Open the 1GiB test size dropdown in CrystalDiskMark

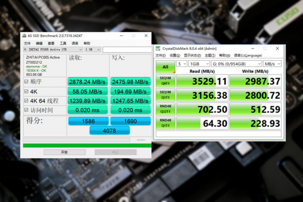pyautogui.click(x=199, y=64)
